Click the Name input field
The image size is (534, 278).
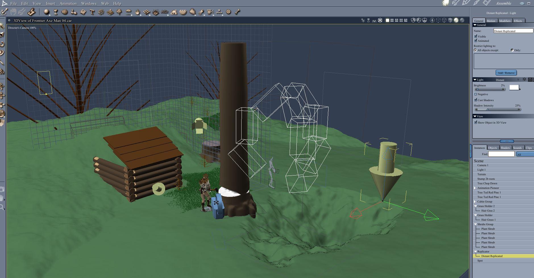tap(513, 31)
